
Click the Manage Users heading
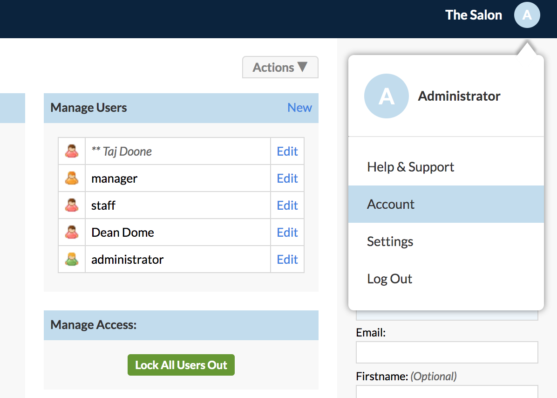[88, 108]
